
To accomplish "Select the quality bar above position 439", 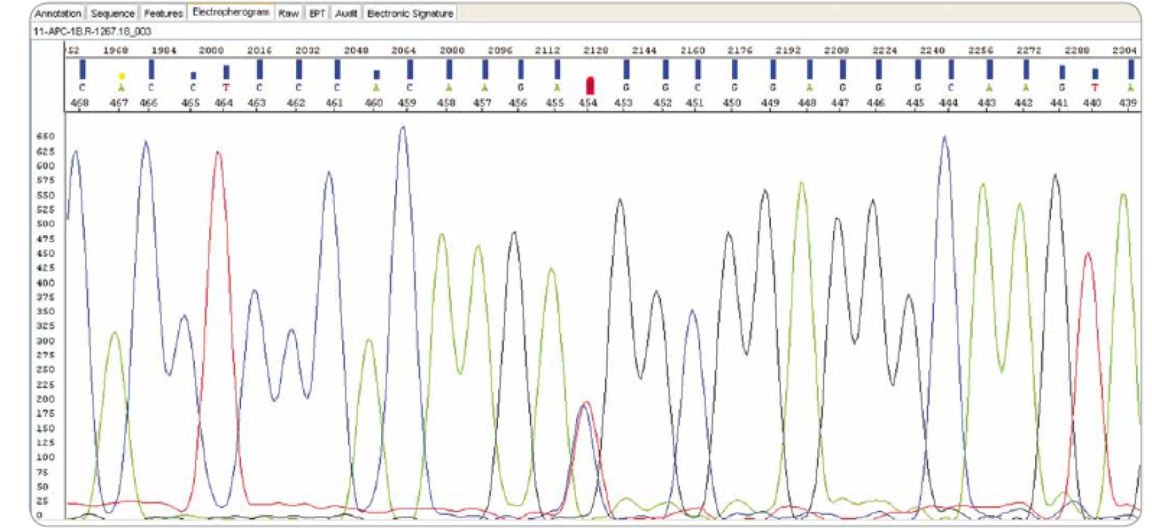I will pos(1132,69).
